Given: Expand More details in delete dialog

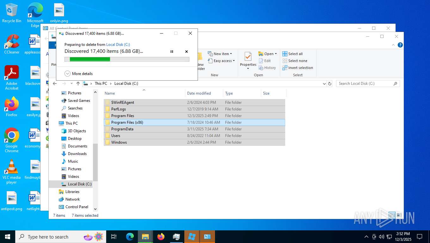Looking at the screenshot, I should 79,74.
